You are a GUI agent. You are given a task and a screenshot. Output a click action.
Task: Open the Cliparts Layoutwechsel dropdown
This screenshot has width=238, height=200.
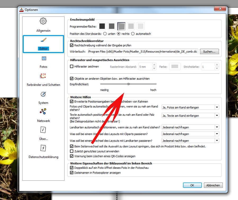click(x=190, y=134)
